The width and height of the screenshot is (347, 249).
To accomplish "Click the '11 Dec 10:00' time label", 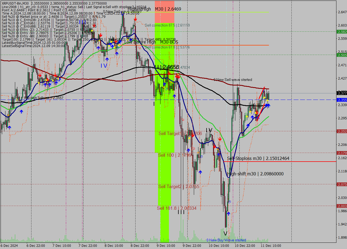I will 271,246.
